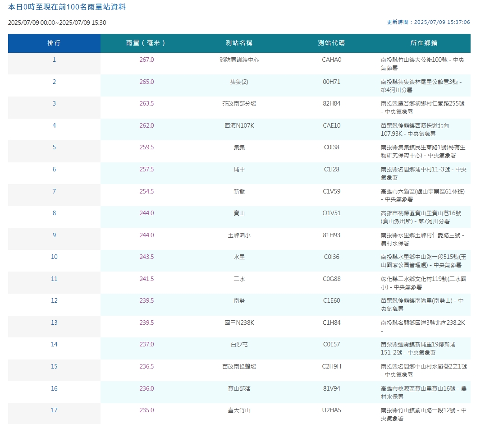This screenshot has height=424, width=485.
Task: Select the 臺大竹山 station name
Action: (239, 410)
